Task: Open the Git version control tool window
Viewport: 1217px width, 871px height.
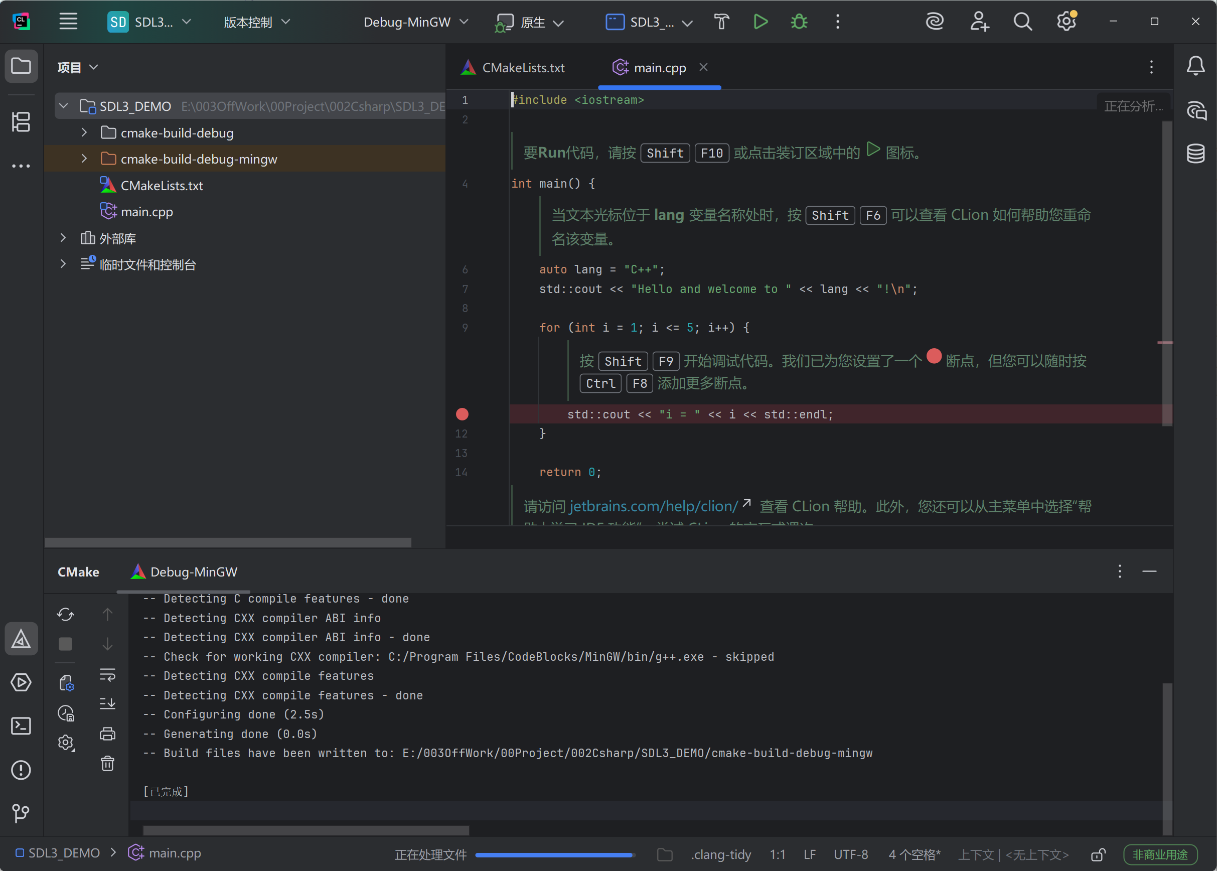Action: (x=21, y=813)
